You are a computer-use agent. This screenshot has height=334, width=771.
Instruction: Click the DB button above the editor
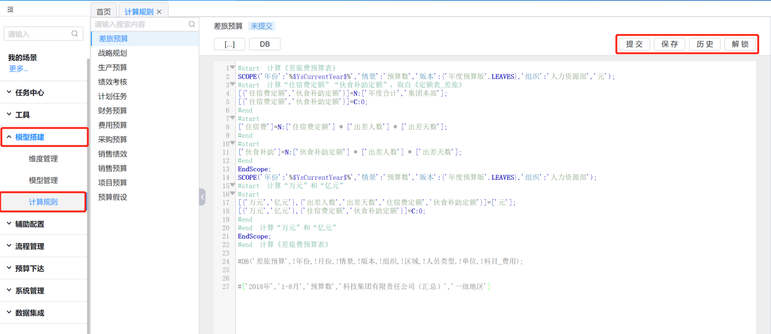(265, 44)
